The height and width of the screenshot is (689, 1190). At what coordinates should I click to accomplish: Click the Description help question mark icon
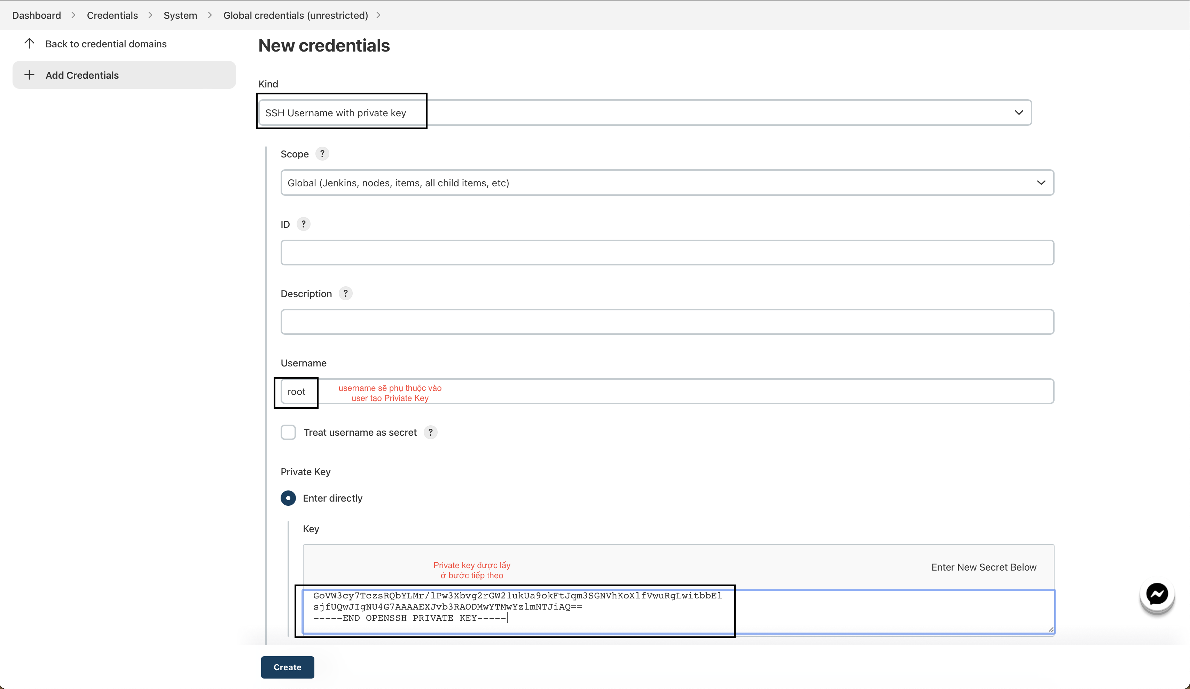345,293
